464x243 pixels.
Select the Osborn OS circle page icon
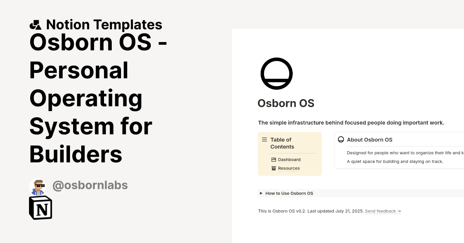click(277, 74)
